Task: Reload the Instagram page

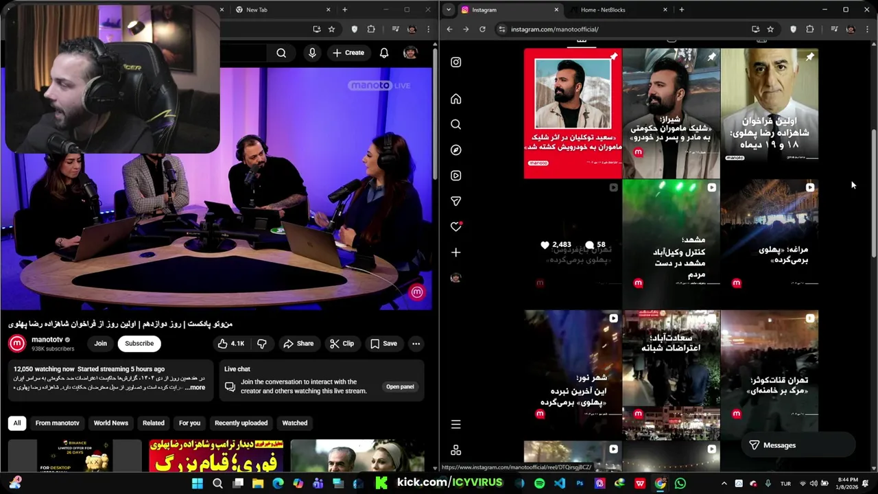Action: pos(482,30)
